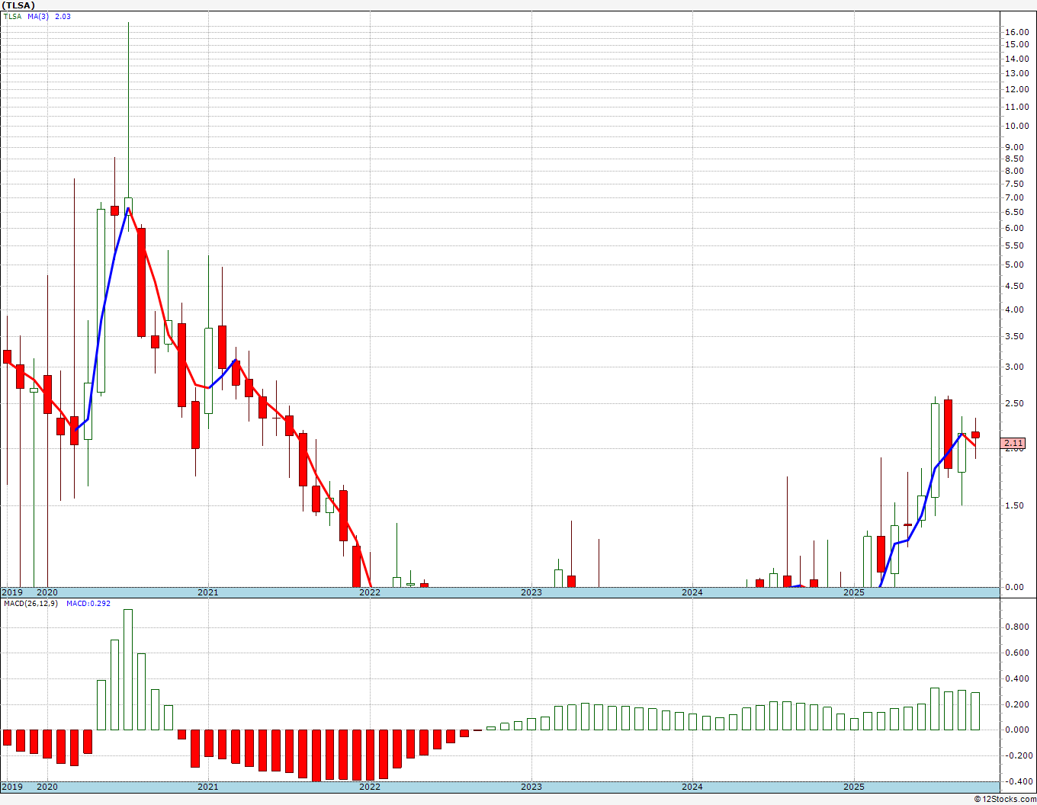This screenshot has height=805, width=1037.
Task: Select "2023" on the MACD panel time axis
Action: coord(531,787)
